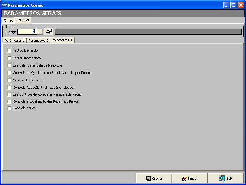Enable Controle de Qualidade no Beneficiamento por Pontos

point(10,73)
